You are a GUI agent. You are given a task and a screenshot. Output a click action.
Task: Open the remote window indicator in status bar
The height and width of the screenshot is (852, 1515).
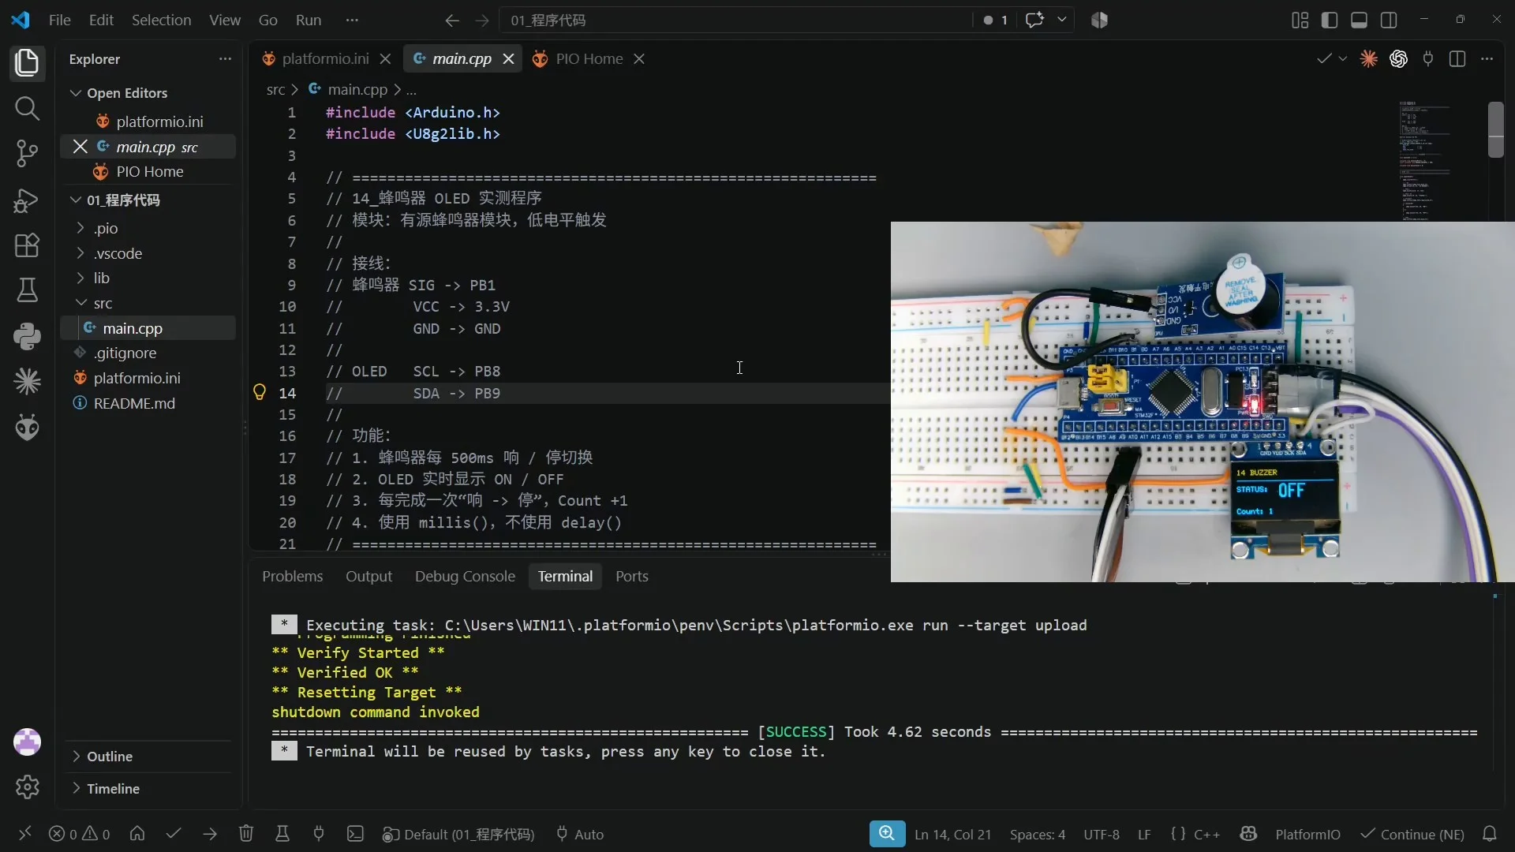click(25, 834)
